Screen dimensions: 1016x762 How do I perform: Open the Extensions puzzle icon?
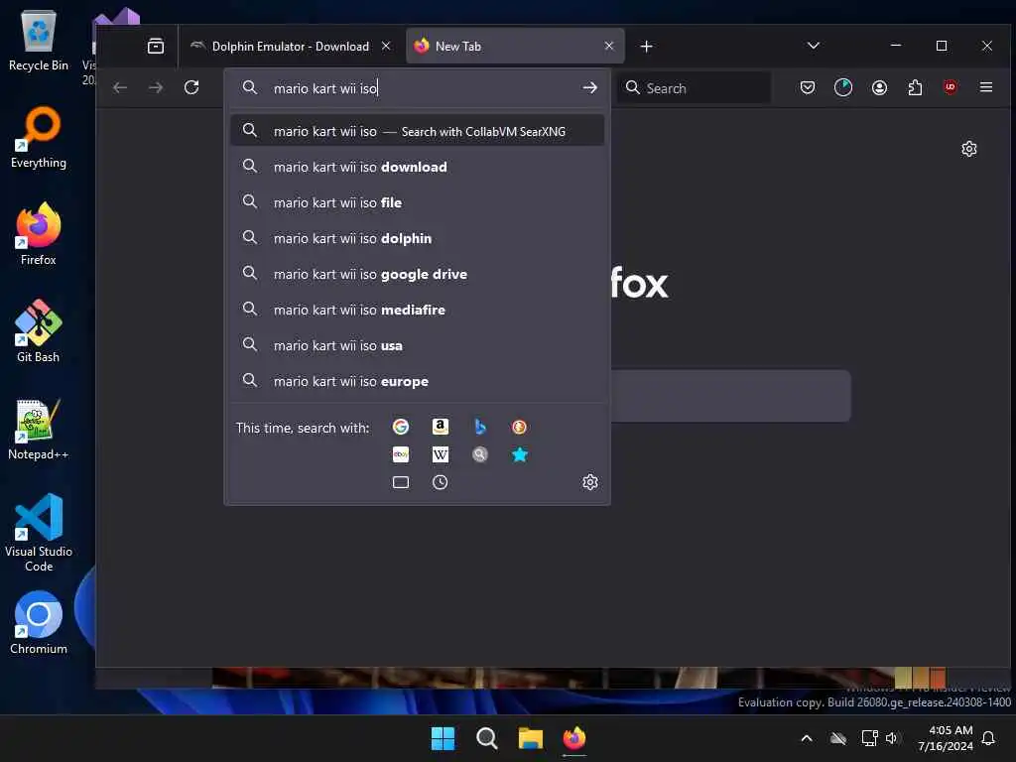pos(915,87)
